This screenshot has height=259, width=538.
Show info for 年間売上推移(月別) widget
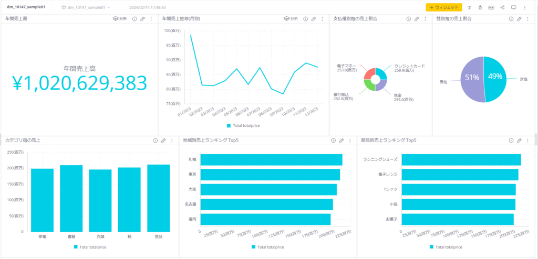(x=305, y=19)
